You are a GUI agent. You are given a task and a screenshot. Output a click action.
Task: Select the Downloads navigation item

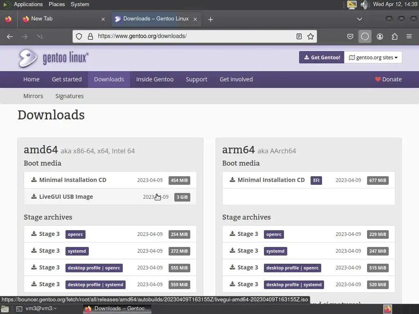pyautogui.click(x=109, y=79)
